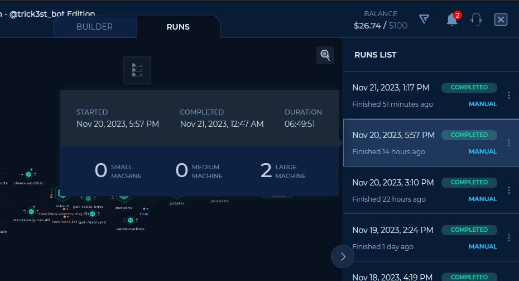519x281 pixels.
Task: Click COMPLETED badge on Nov 20 3:10 PM run
Action: [469, 182]
